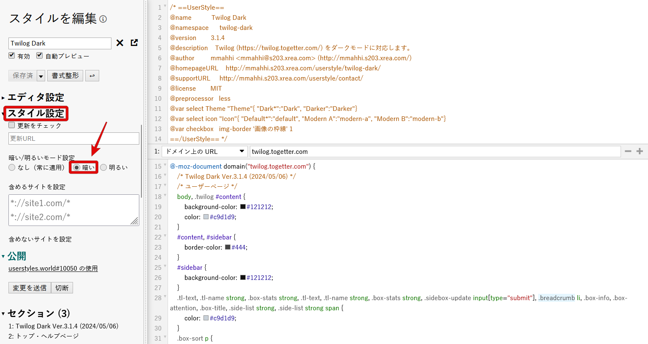Click the info icon beside スタイルを編集 heading
This screenshot has width=648, height=344.
(x=103, y=19)
